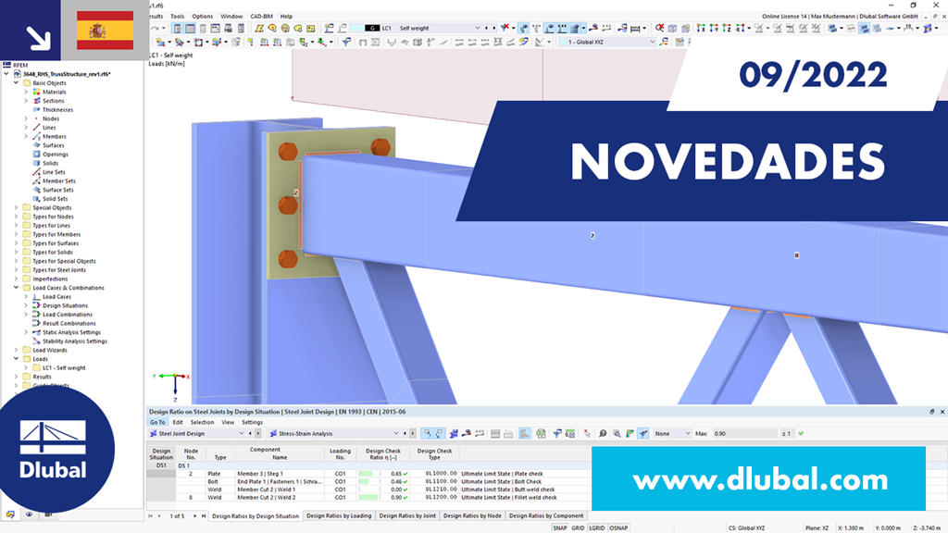948x533 pixels.
Task: Select table row End Plate 1 Fasteners
Action: pos(279,481)
